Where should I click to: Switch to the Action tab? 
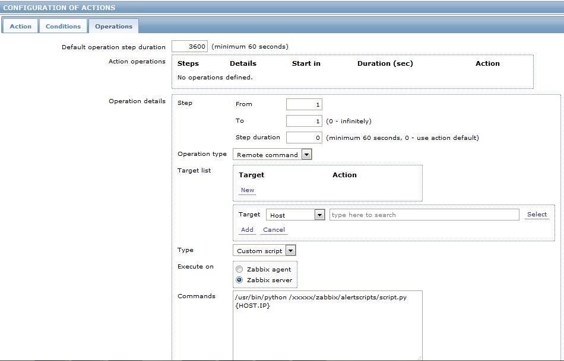pos(20,26)
